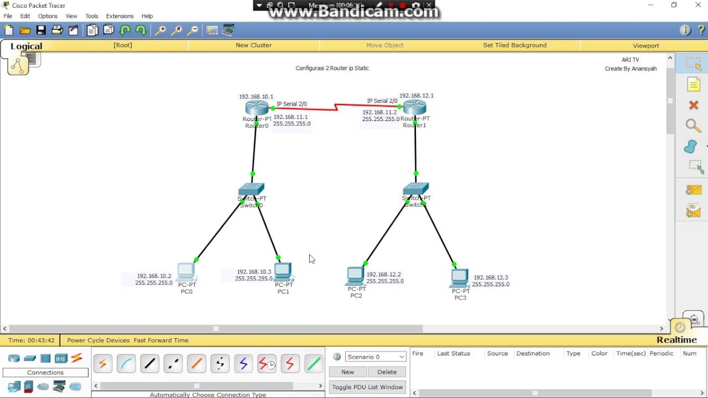Choose the Routers device category
708x398 pixels.
tap(14, 358)
